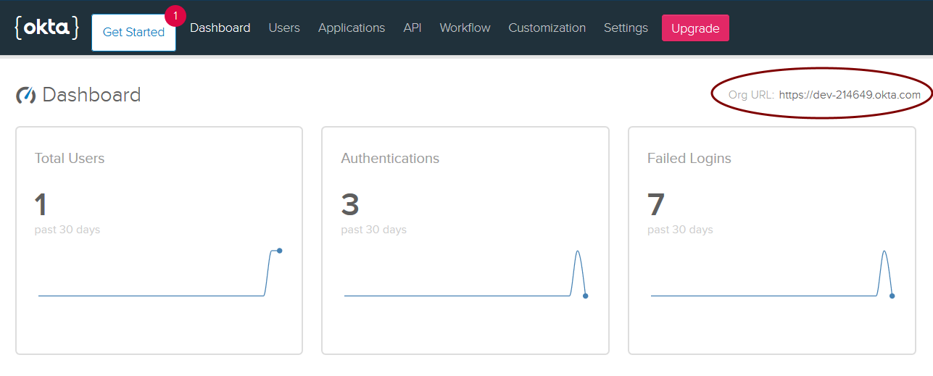Click the Okta logo
The height and width of the screenshot is (376, 933).
46,28
